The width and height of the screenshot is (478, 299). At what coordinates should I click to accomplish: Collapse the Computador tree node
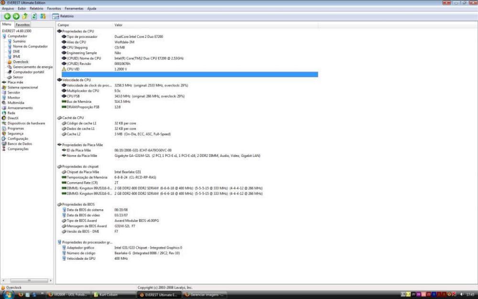pyautogui.click(x=4, y=36)
